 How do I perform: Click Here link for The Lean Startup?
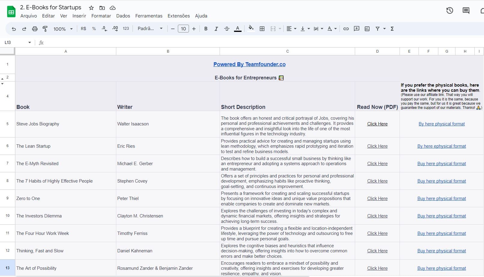377,146
